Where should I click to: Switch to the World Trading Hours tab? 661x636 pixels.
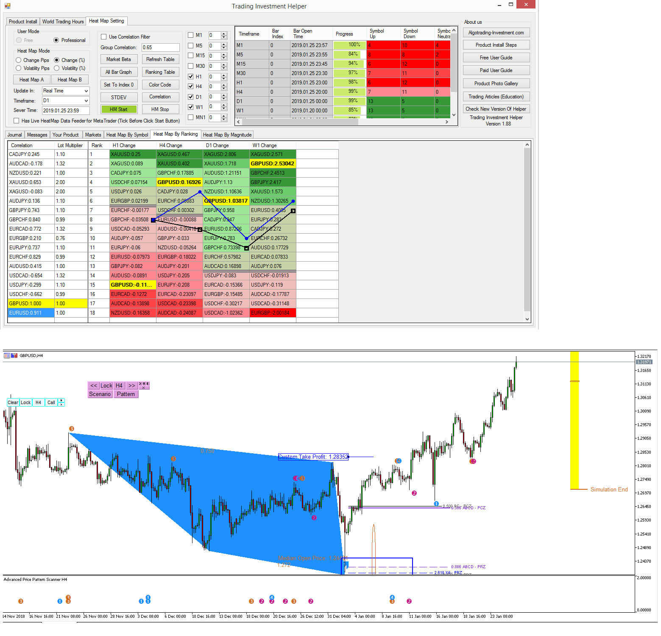(x=63, y=21)
